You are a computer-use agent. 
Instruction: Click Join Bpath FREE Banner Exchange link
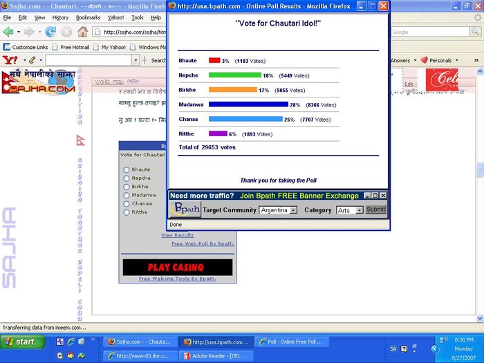tap(299, 196)
